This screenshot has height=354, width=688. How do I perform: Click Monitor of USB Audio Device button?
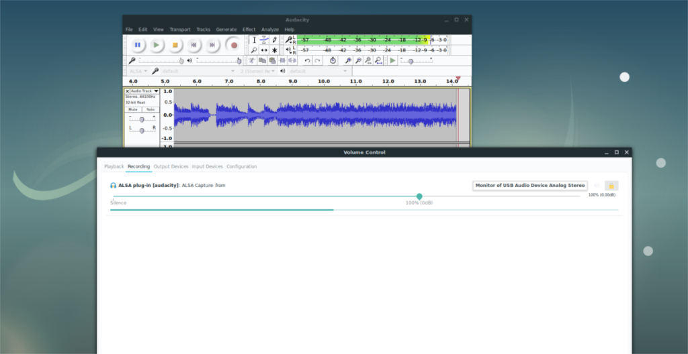point(530,186)
